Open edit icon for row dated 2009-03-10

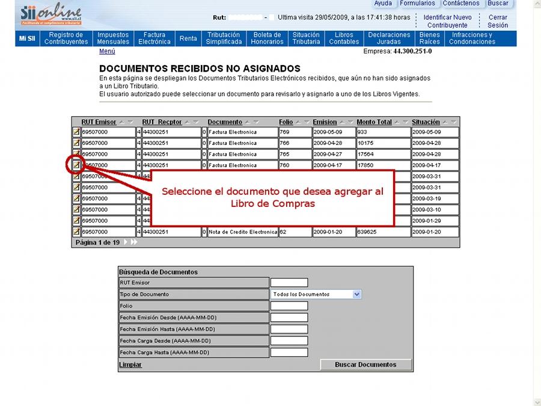76,209
